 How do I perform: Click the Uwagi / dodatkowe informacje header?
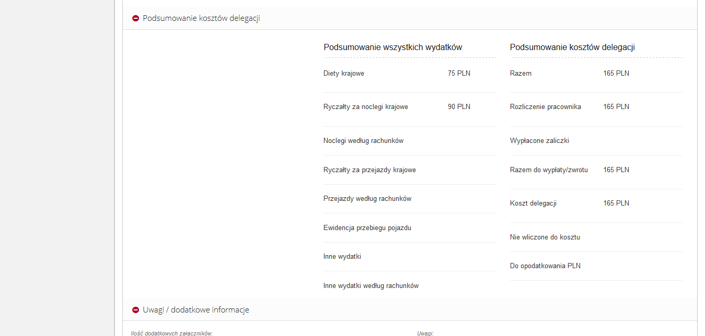point(195,310)
